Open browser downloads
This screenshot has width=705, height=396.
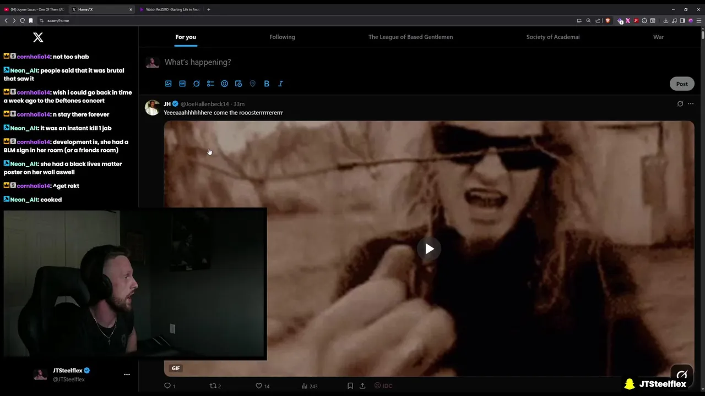[665, 20]
